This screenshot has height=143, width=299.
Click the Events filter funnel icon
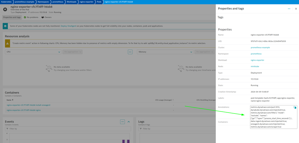pyautogui.click(x=7, y=129)
